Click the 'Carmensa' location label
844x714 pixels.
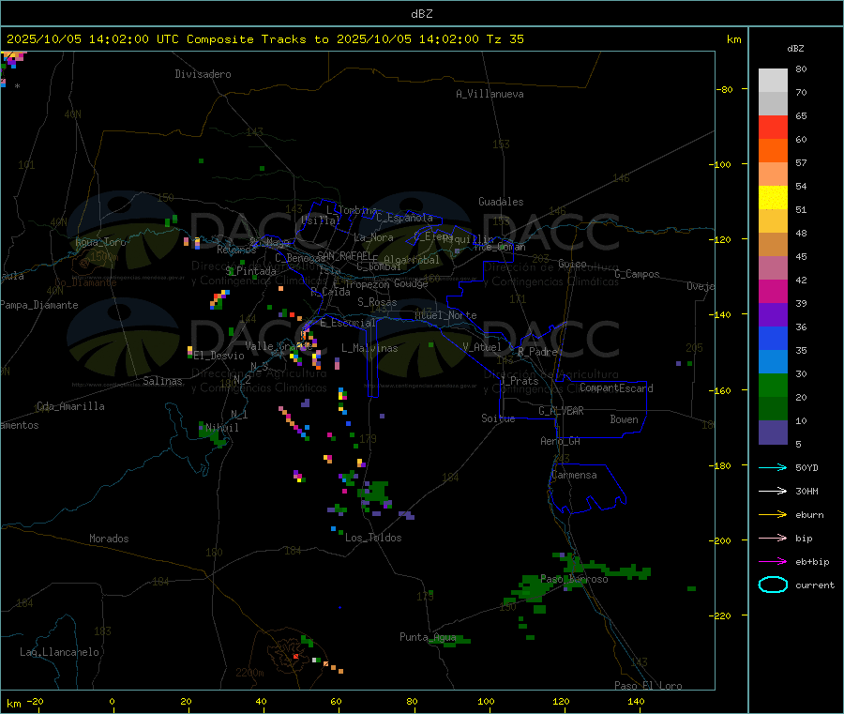point(574,475)
